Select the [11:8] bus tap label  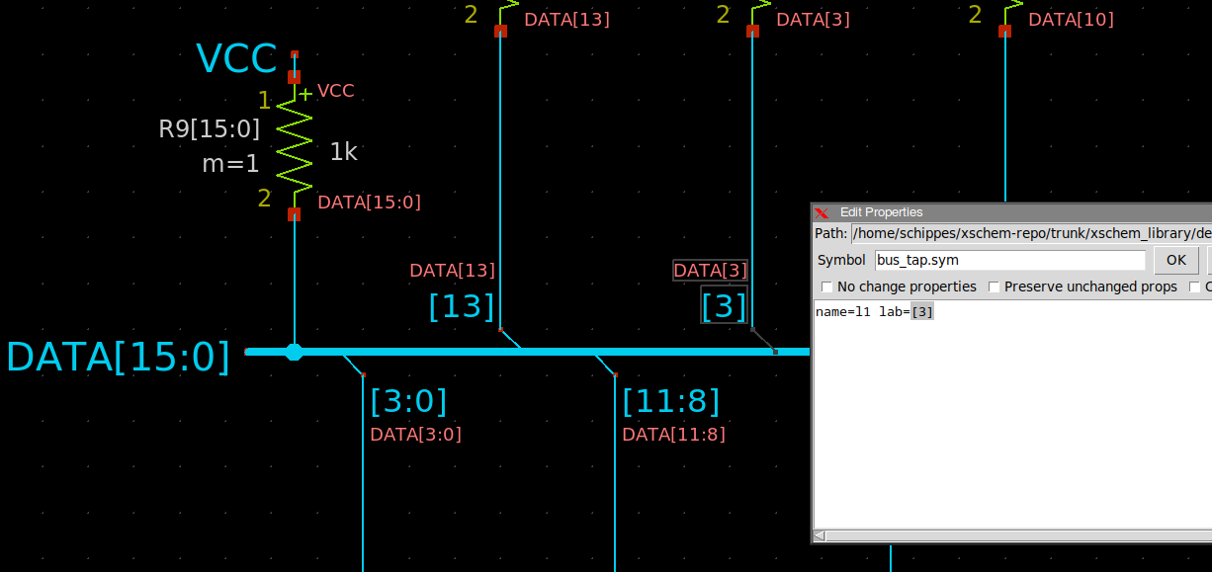670,402
